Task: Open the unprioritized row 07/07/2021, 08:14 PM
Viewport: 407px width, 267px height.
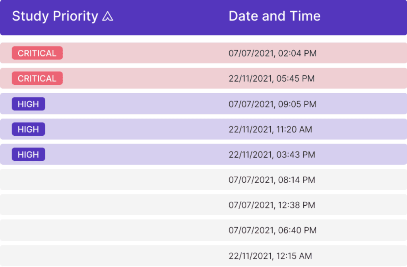Action: (203, 179)
